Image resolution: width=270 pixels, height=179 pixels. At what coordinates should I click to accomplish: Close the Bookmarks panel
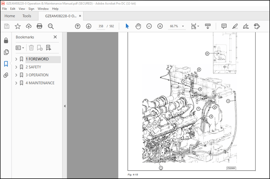(55, 37)
